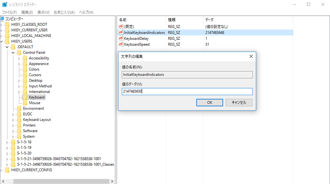Screen dimensions: 330x184
Task: Click the HKEY_LOCAL_MACHINE folder icon
Action: (x=7, y=36)
